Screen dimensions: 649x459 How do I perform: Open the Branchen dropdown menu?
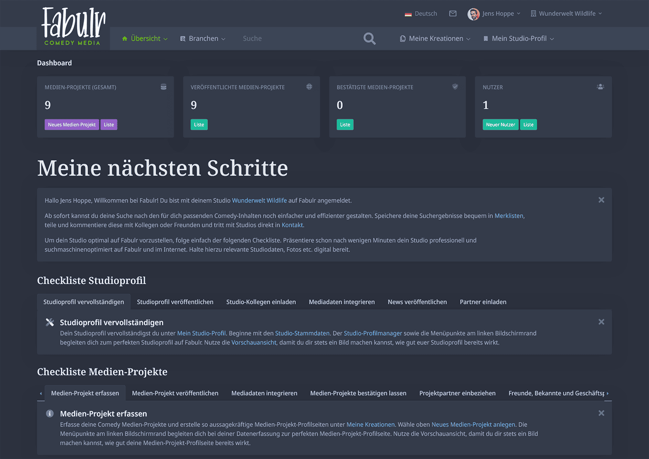click(x=202, y=38)
